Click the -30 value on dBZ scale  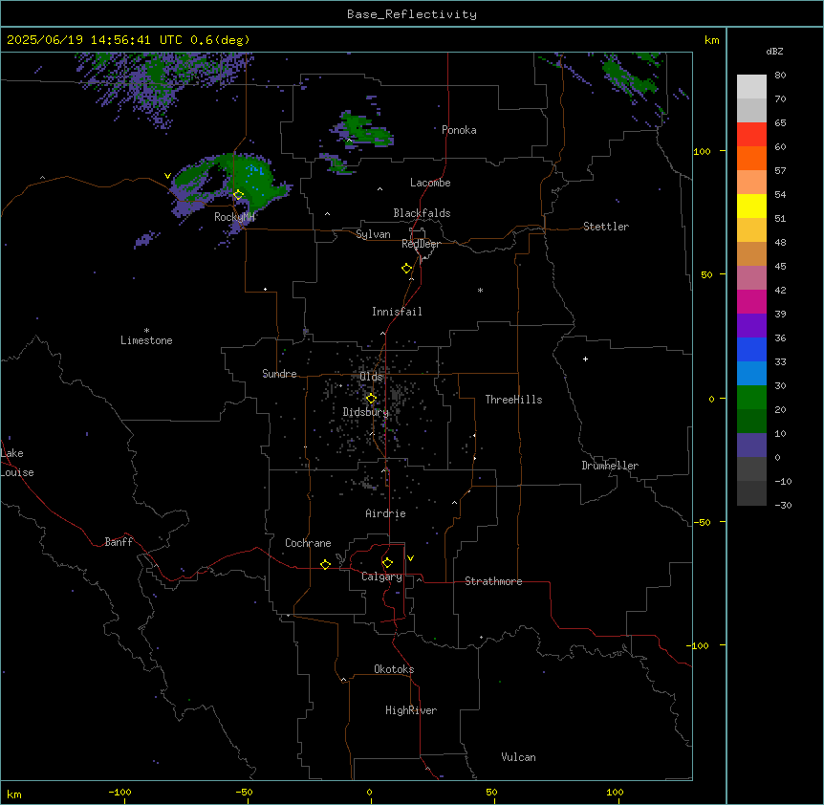click(783, 505)
